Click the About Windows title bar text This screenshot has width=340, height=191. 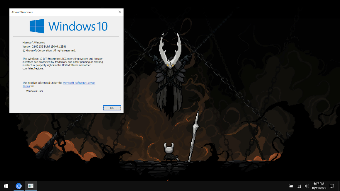tap(22, 12)
